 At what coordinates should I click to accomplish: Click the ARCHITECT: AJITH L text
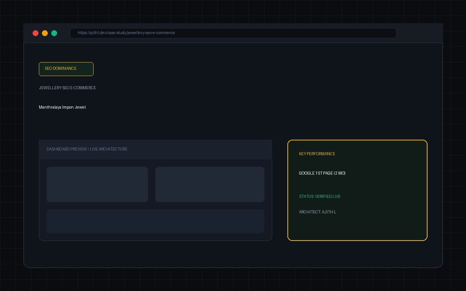coord(318,212)
